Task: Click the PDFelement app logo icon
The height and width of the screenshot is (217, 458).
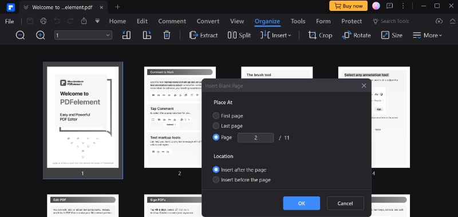Action: tap(10, 7)
